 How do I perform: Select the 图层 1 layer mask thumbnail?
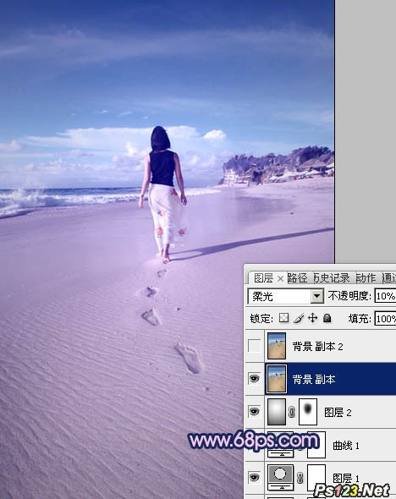(x=316, y=478)
